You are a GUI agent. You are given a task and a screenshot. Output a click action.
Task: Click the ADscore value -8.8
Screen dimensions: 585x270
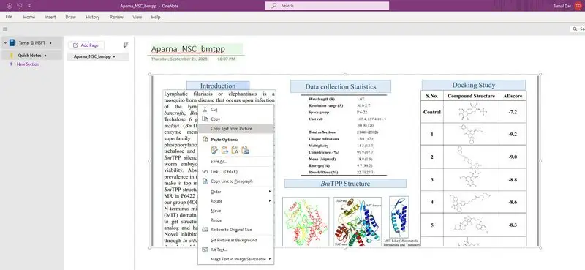point(513,179)
